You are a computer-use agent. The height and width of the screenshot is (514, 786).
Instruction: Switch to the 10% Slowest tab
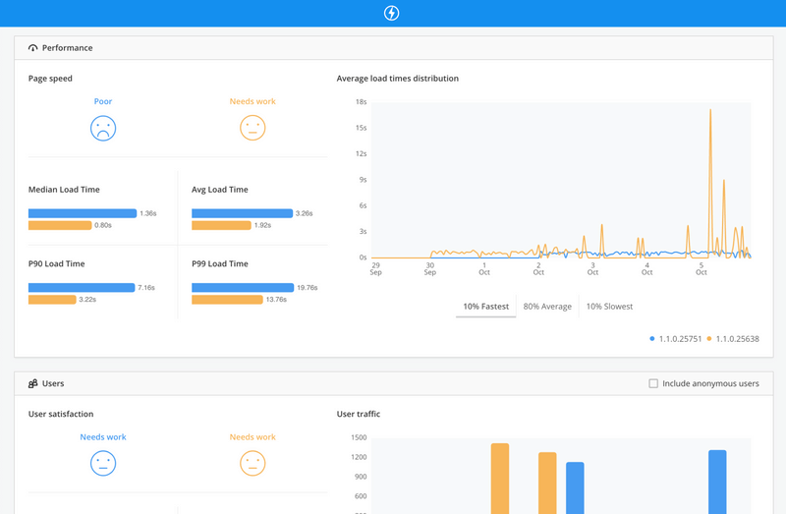[x=609, y=307]
